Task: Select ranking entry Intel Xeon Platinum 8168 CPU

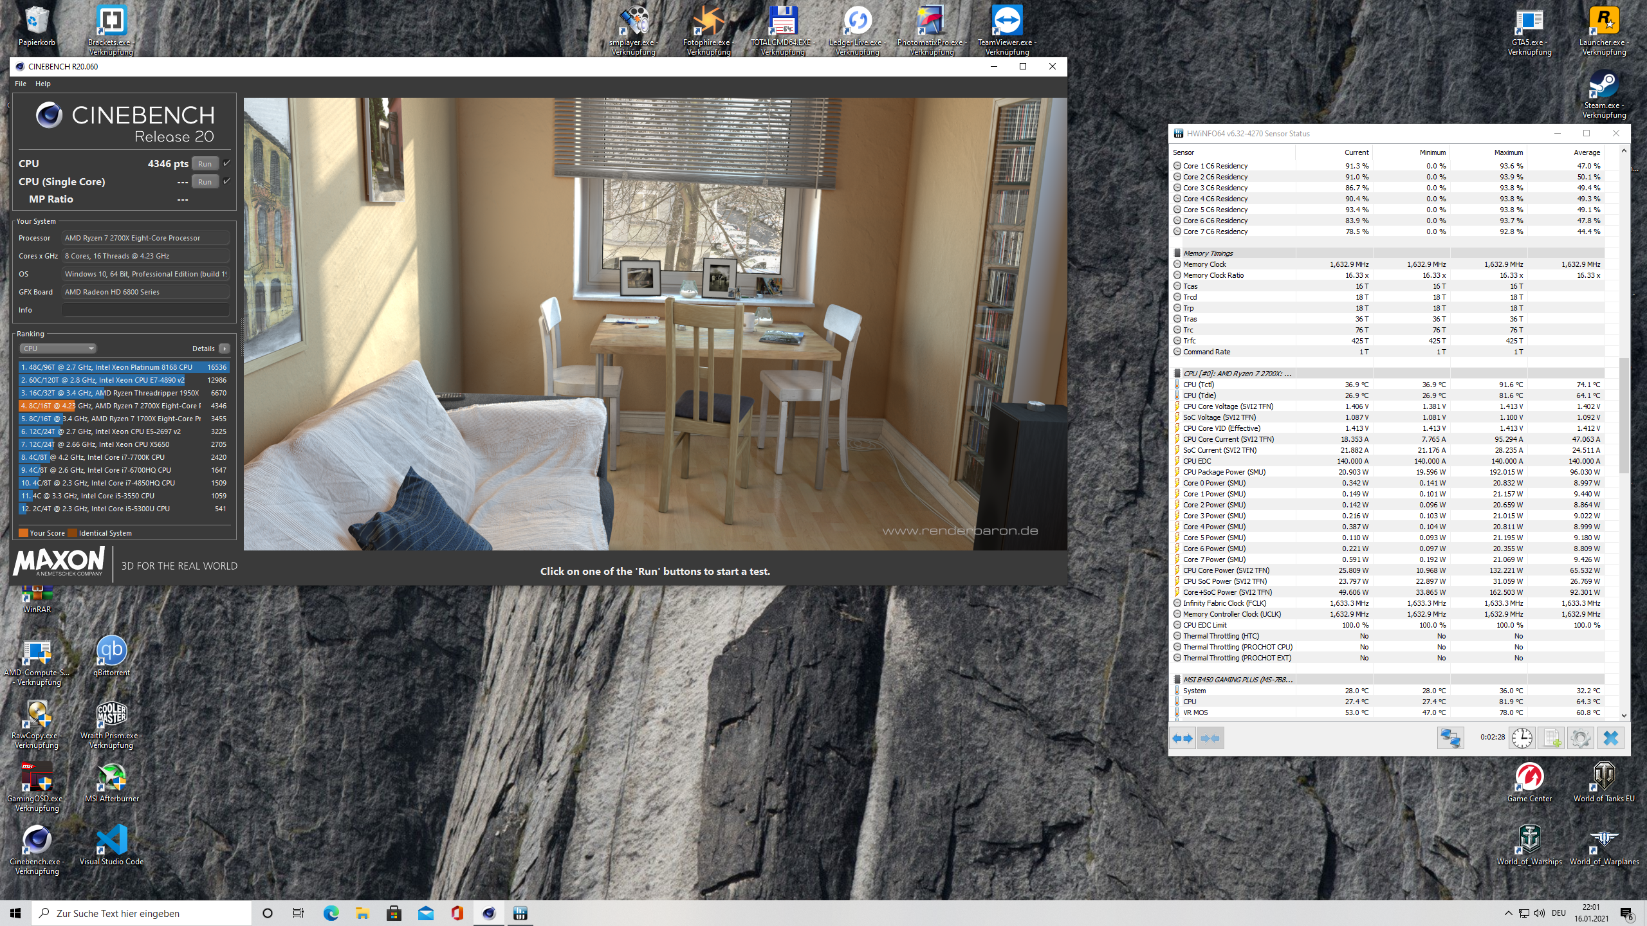Action: pyautogui.click(x=124, y=367)
